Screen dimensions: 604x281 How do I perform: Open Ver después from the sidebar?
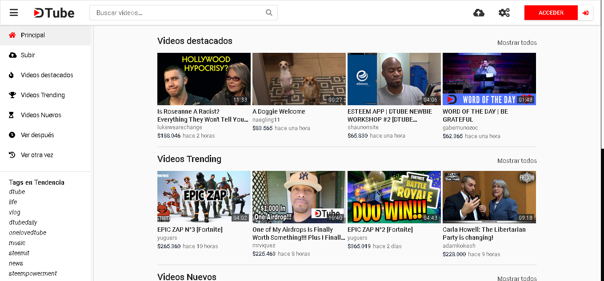coord(45,135)
